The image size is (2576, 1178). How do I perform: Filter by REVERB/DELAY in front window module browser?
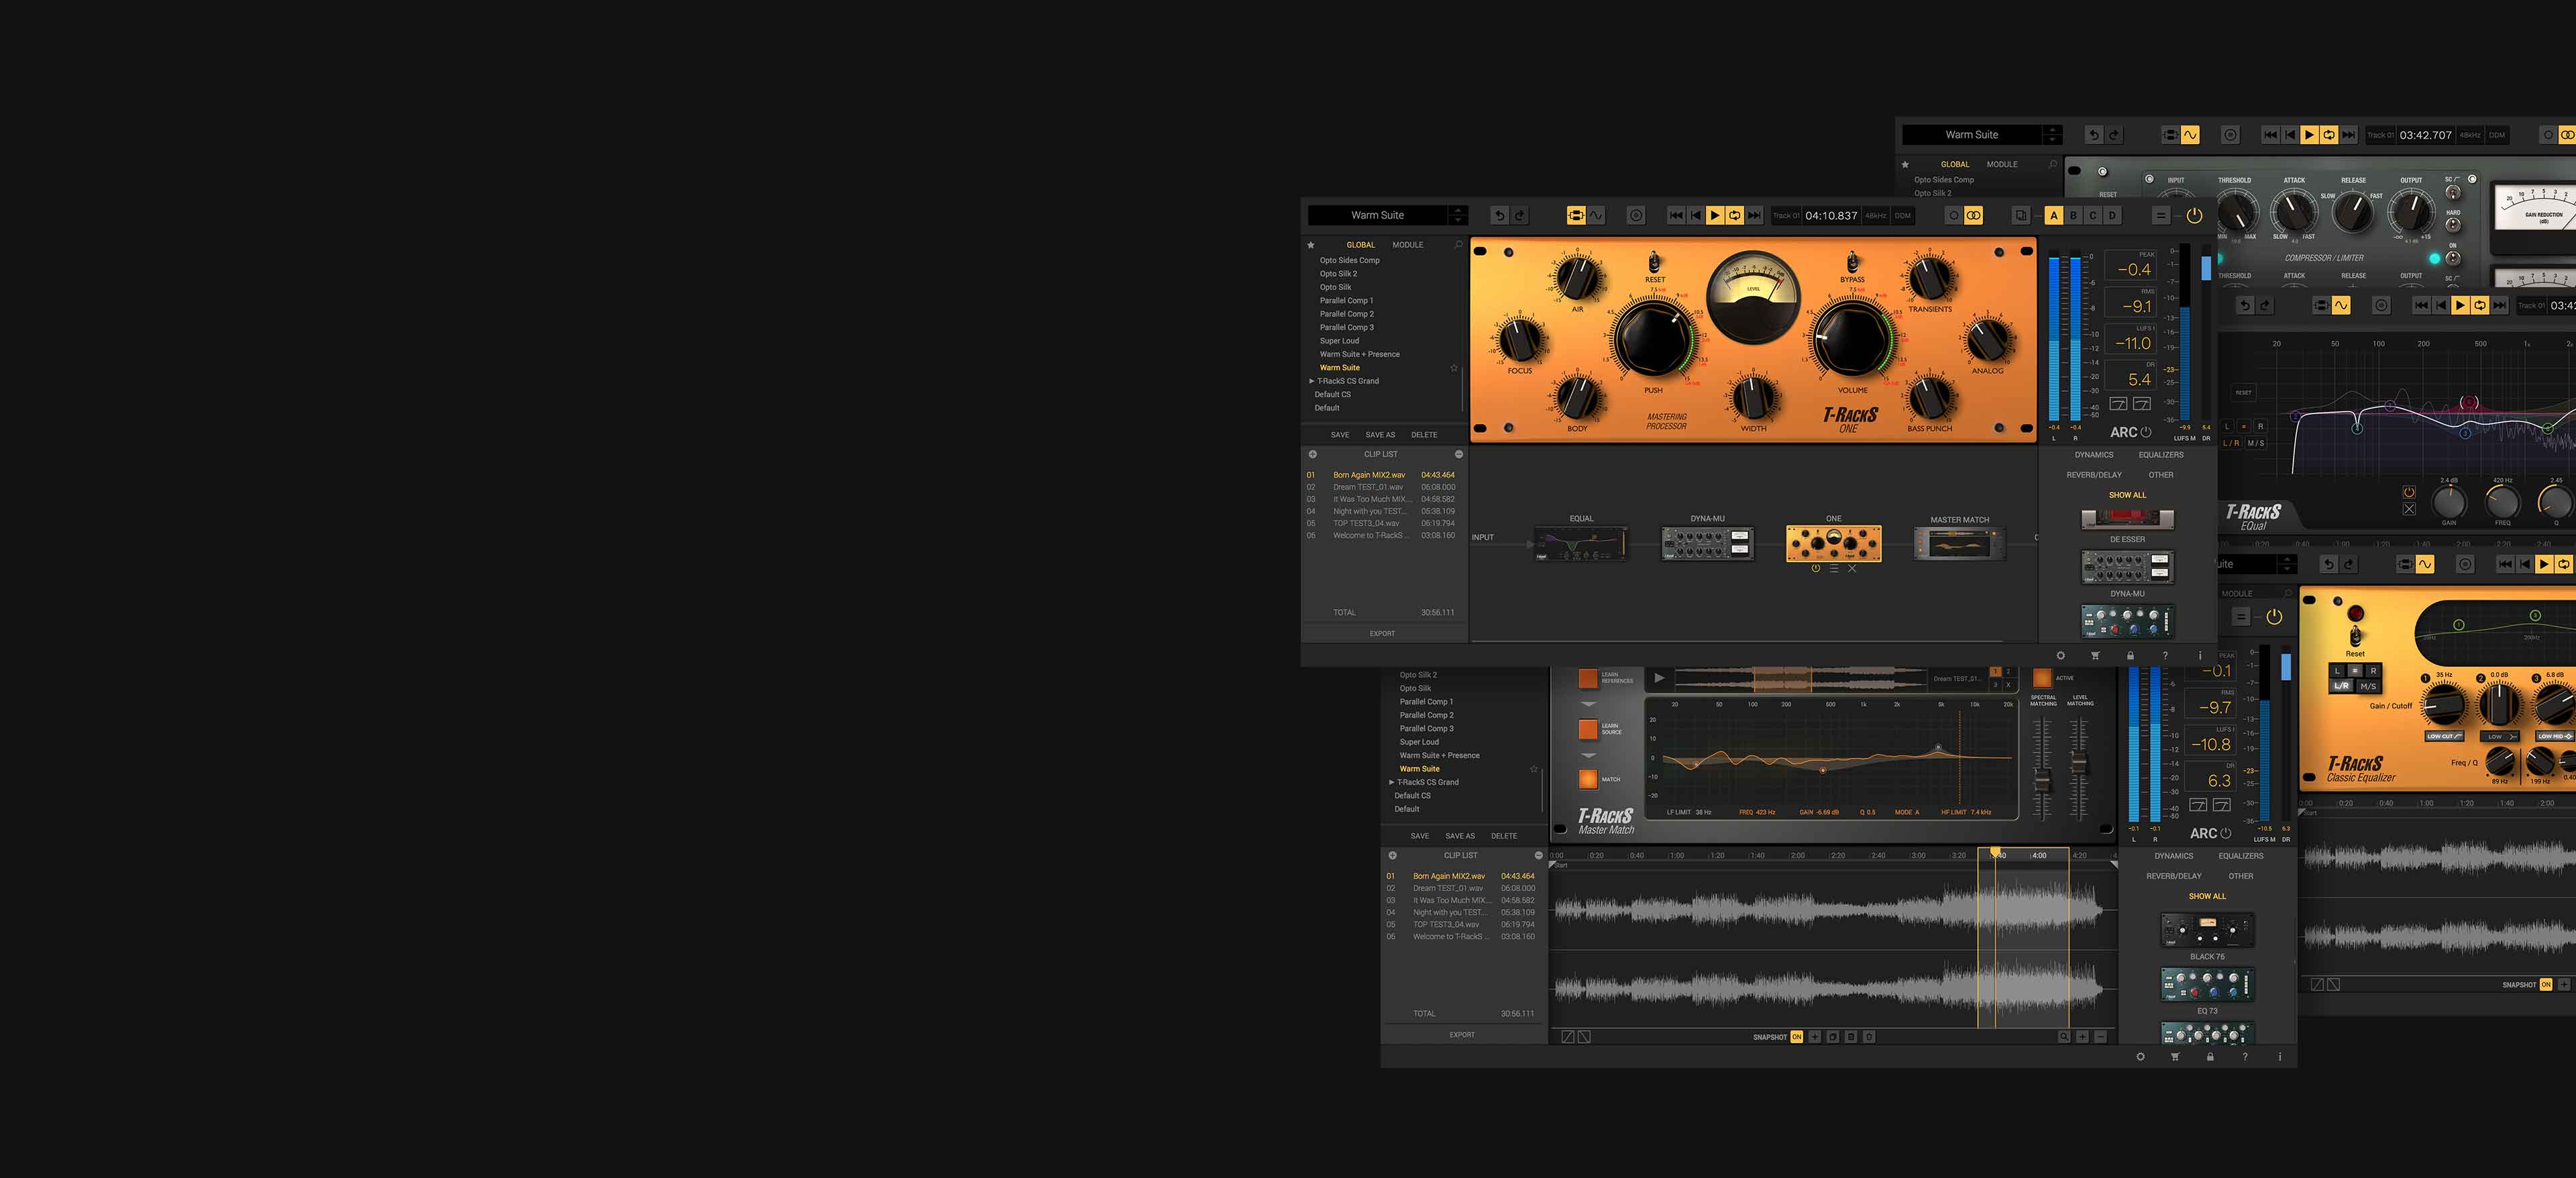2094,475
